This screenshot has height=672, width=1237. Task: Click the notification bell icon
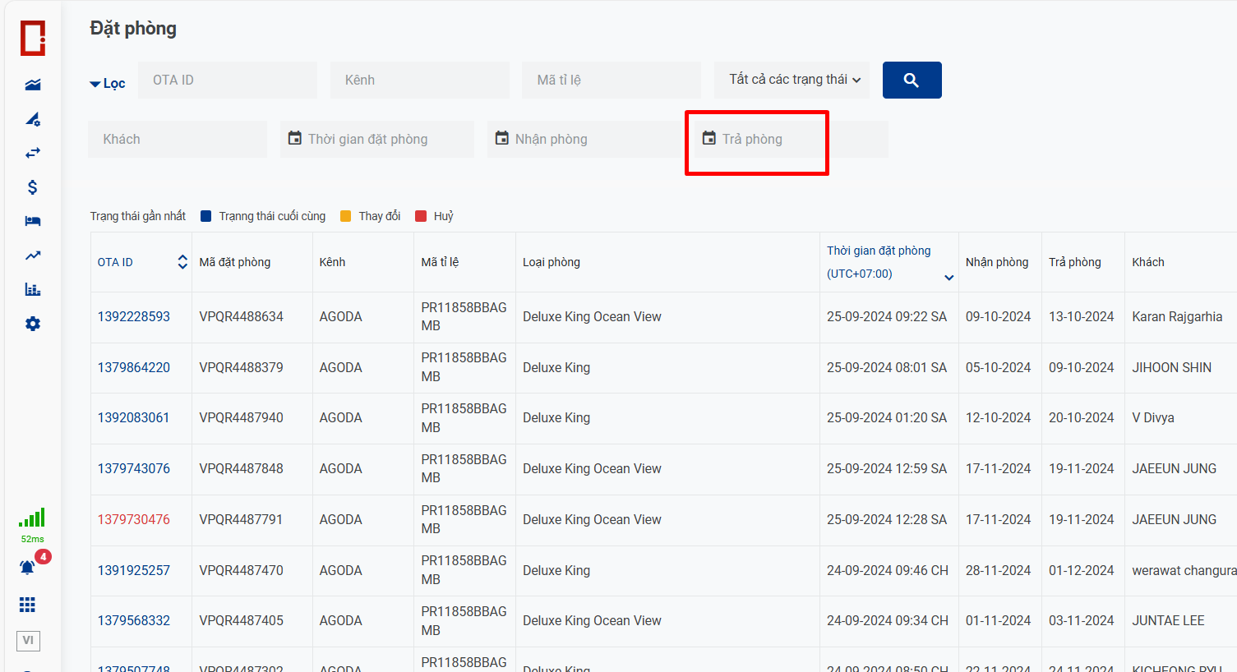(x=27, y=568)
